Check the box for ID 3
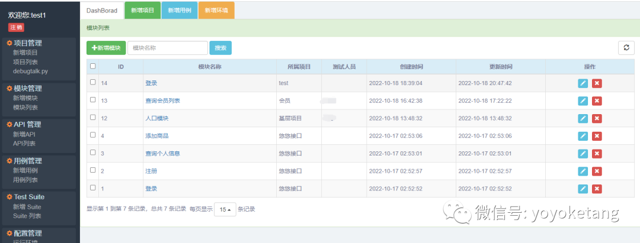This screenshot has width=640, height=243. click(92, 152)
